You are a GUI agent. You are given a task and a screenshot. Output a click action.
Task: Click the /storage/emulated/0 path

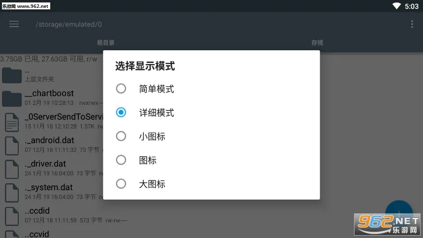[x=68, y=24]
